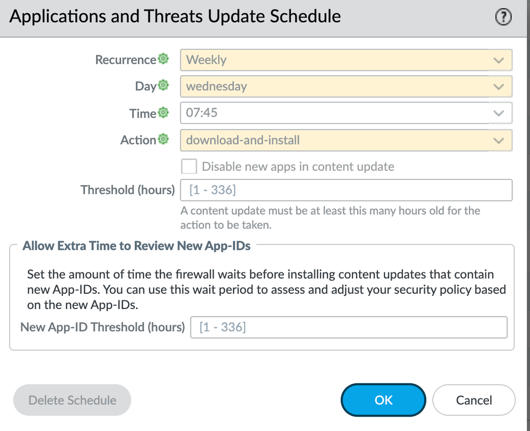The height and width of the screenshot is (431, 530).
Task: Click the green gear icon beside Time
Action: coord(163,112)
